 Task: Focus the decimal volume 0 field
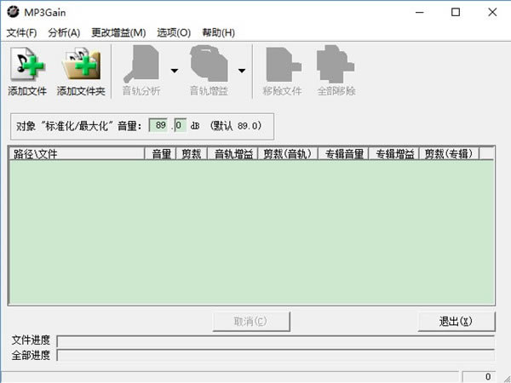click(181, 125)
